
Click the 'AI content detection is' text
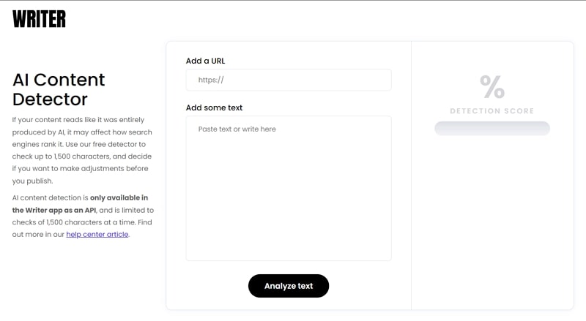pos(50,198)
